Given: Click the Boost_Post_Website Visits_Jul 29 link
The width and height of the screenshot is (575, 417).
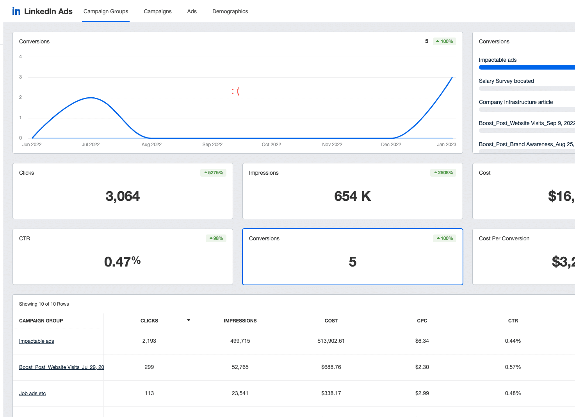Looking at the screenshot, I should [61, 367].
